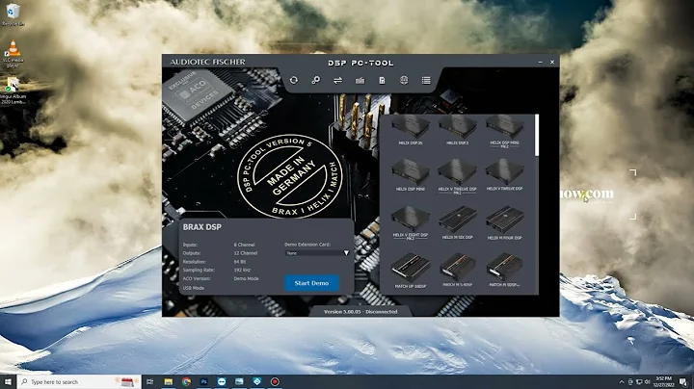The height and width of the screenshot is (389, 694).
Task: Click the two opposing arrows transfer icon
Action: (x=337, y=80)
